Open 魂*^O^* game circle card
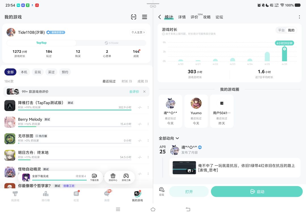 point(170,111)
